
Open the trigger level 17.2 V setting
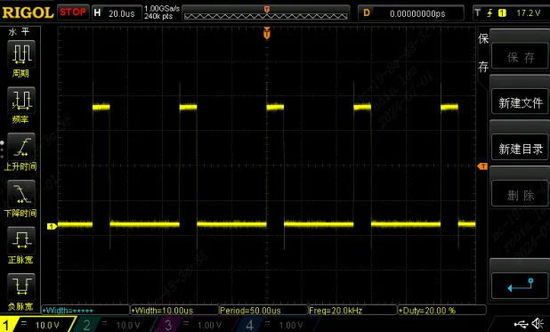pos(510,13)
